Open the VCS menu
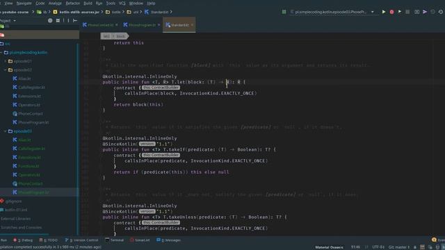445x250 pixels. pos(122,3)
